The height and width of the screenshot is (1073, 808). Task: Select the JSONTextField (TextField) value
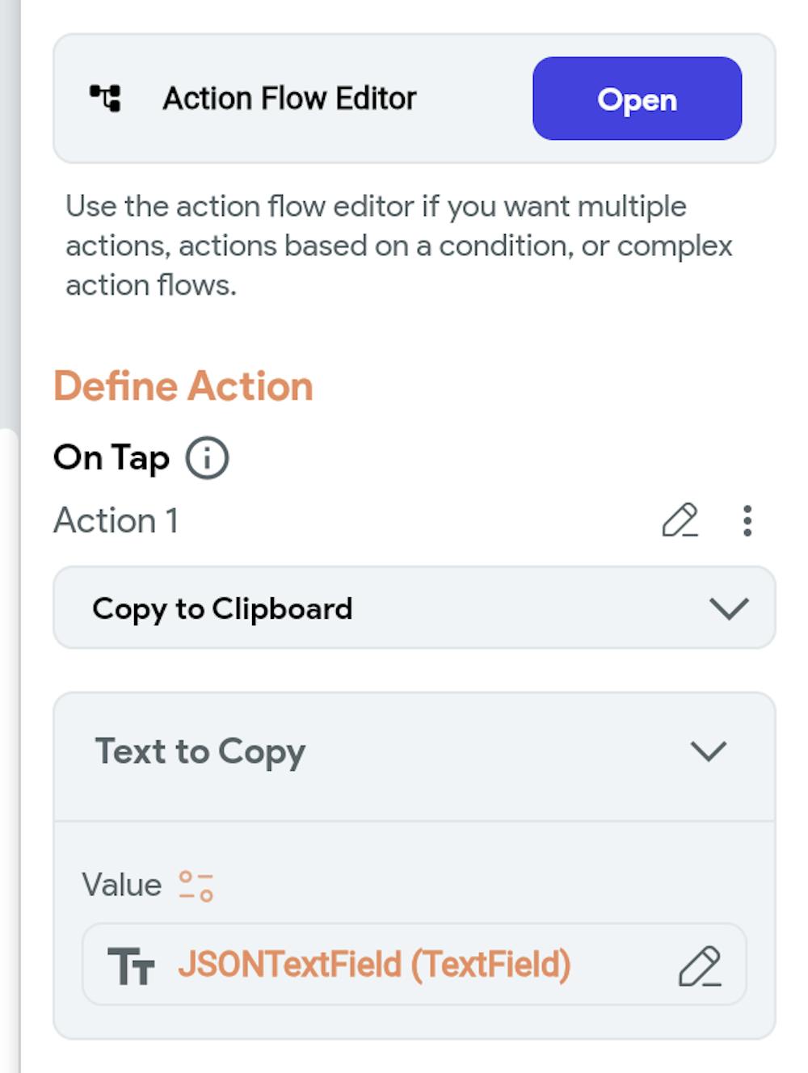pyautogui.click(x=374, y=965)
